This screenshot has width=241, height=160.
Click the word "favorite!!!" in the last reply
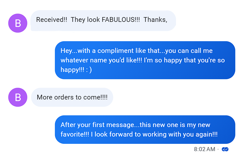click(75, 134)
